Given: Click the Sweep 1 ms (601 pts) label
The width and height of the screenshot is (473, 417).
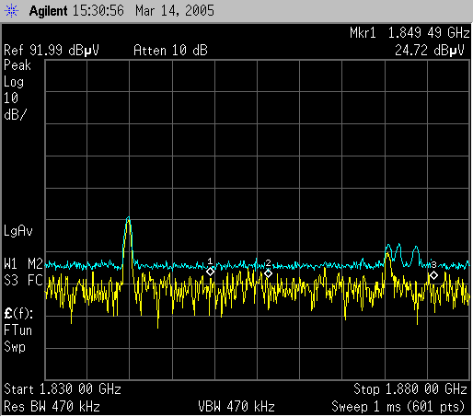Looking at the screenshot, I should pyautogui.click(x=398, y=407).
